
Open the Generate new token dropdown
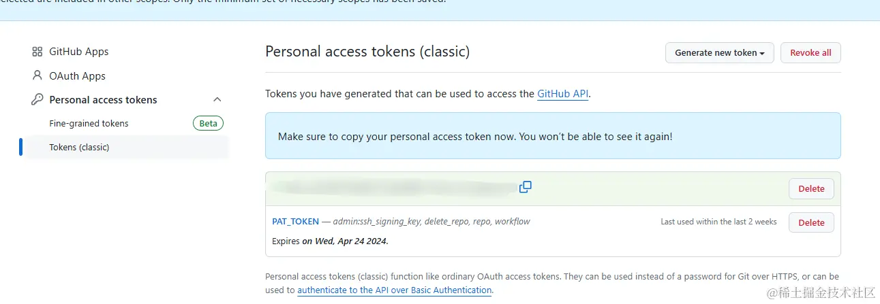719,53
